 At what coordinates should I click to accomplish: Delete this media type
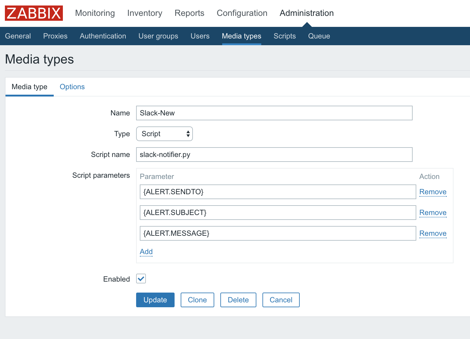[x=238, y=300]
